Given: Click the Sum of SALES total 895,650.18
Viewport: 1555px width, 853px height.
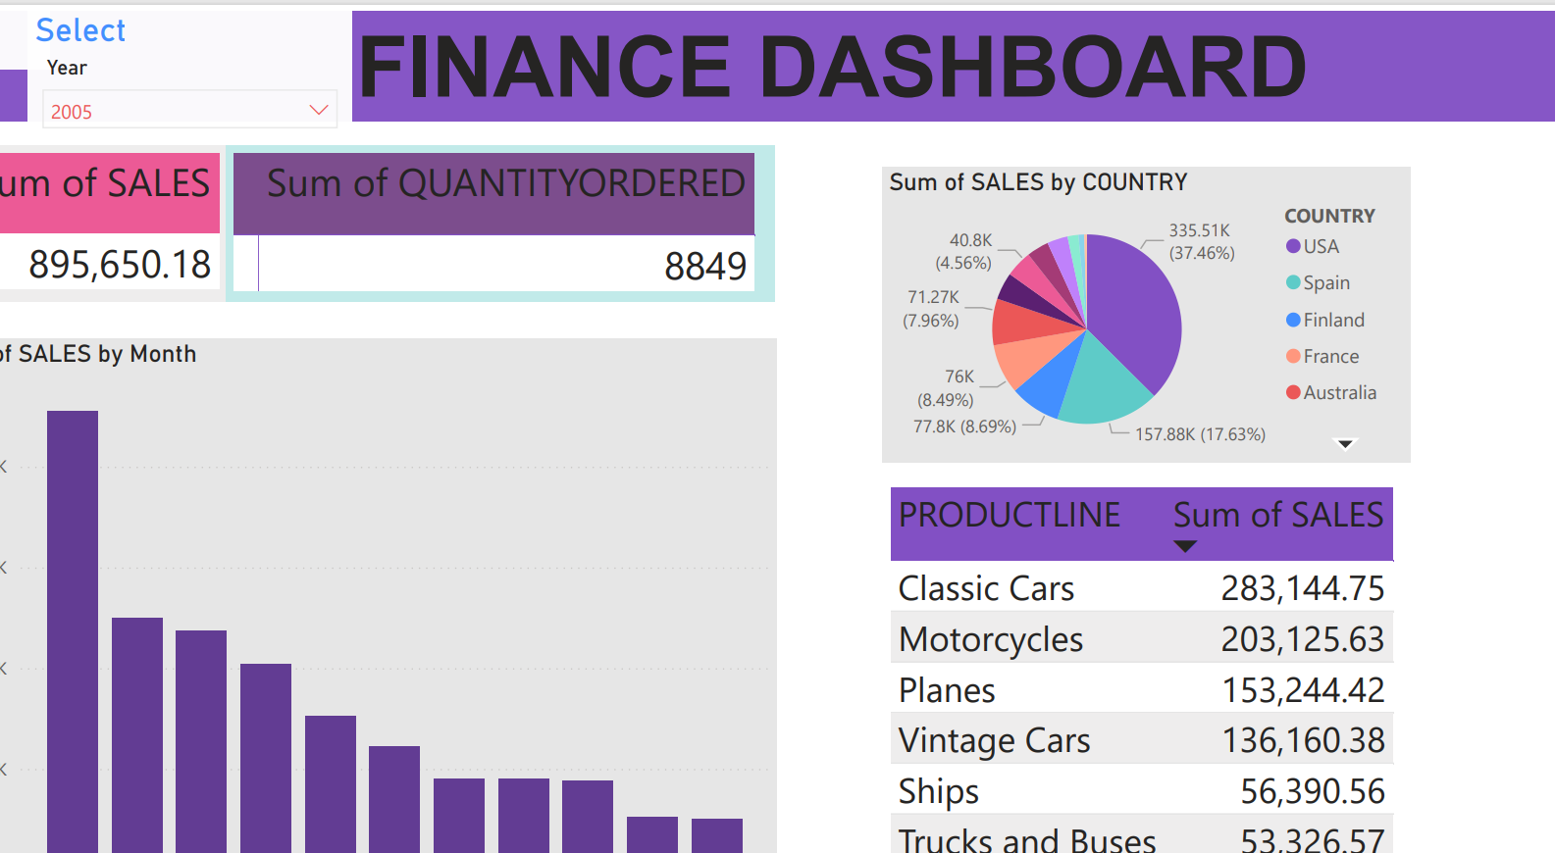Looking at the screenshot, I should [x=120, y=264].
